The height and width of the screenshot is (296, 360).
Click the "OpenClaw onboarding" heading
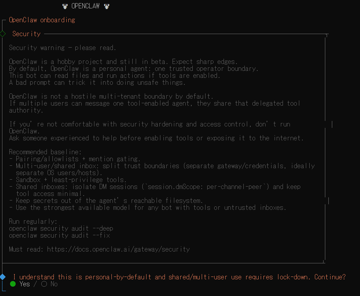coord(42,20)
